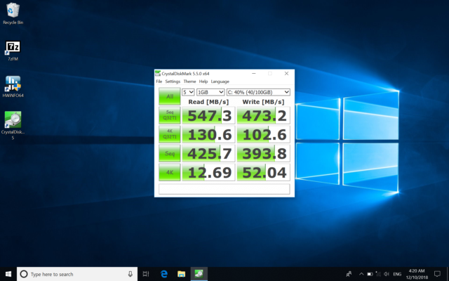449x281 pixels.
Task: Click the Seq write result 393.8
Action: pyautogui.click(x=264, y=153)
